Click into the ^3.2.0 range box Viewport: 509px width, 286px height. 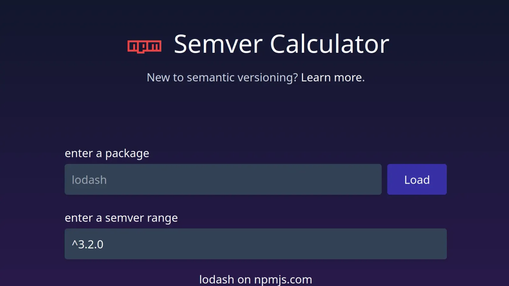pos(255,244)
